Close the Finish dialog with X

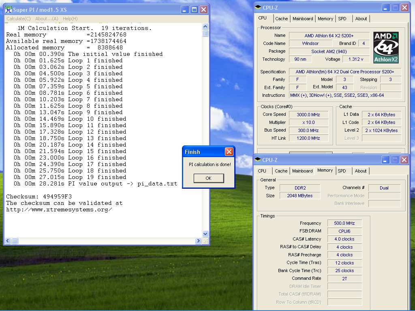point(229,151)
